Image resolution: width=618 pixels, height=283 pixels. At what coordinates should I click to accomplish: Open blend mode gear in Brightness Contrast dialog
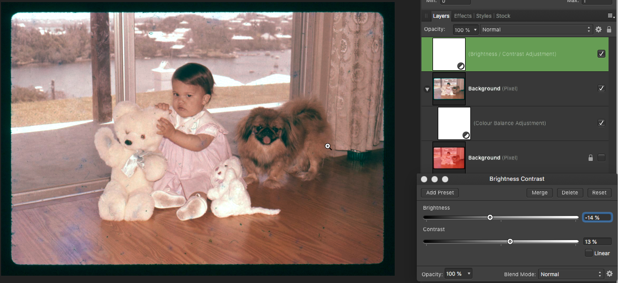pyautogui.click(x=610, y=274)
